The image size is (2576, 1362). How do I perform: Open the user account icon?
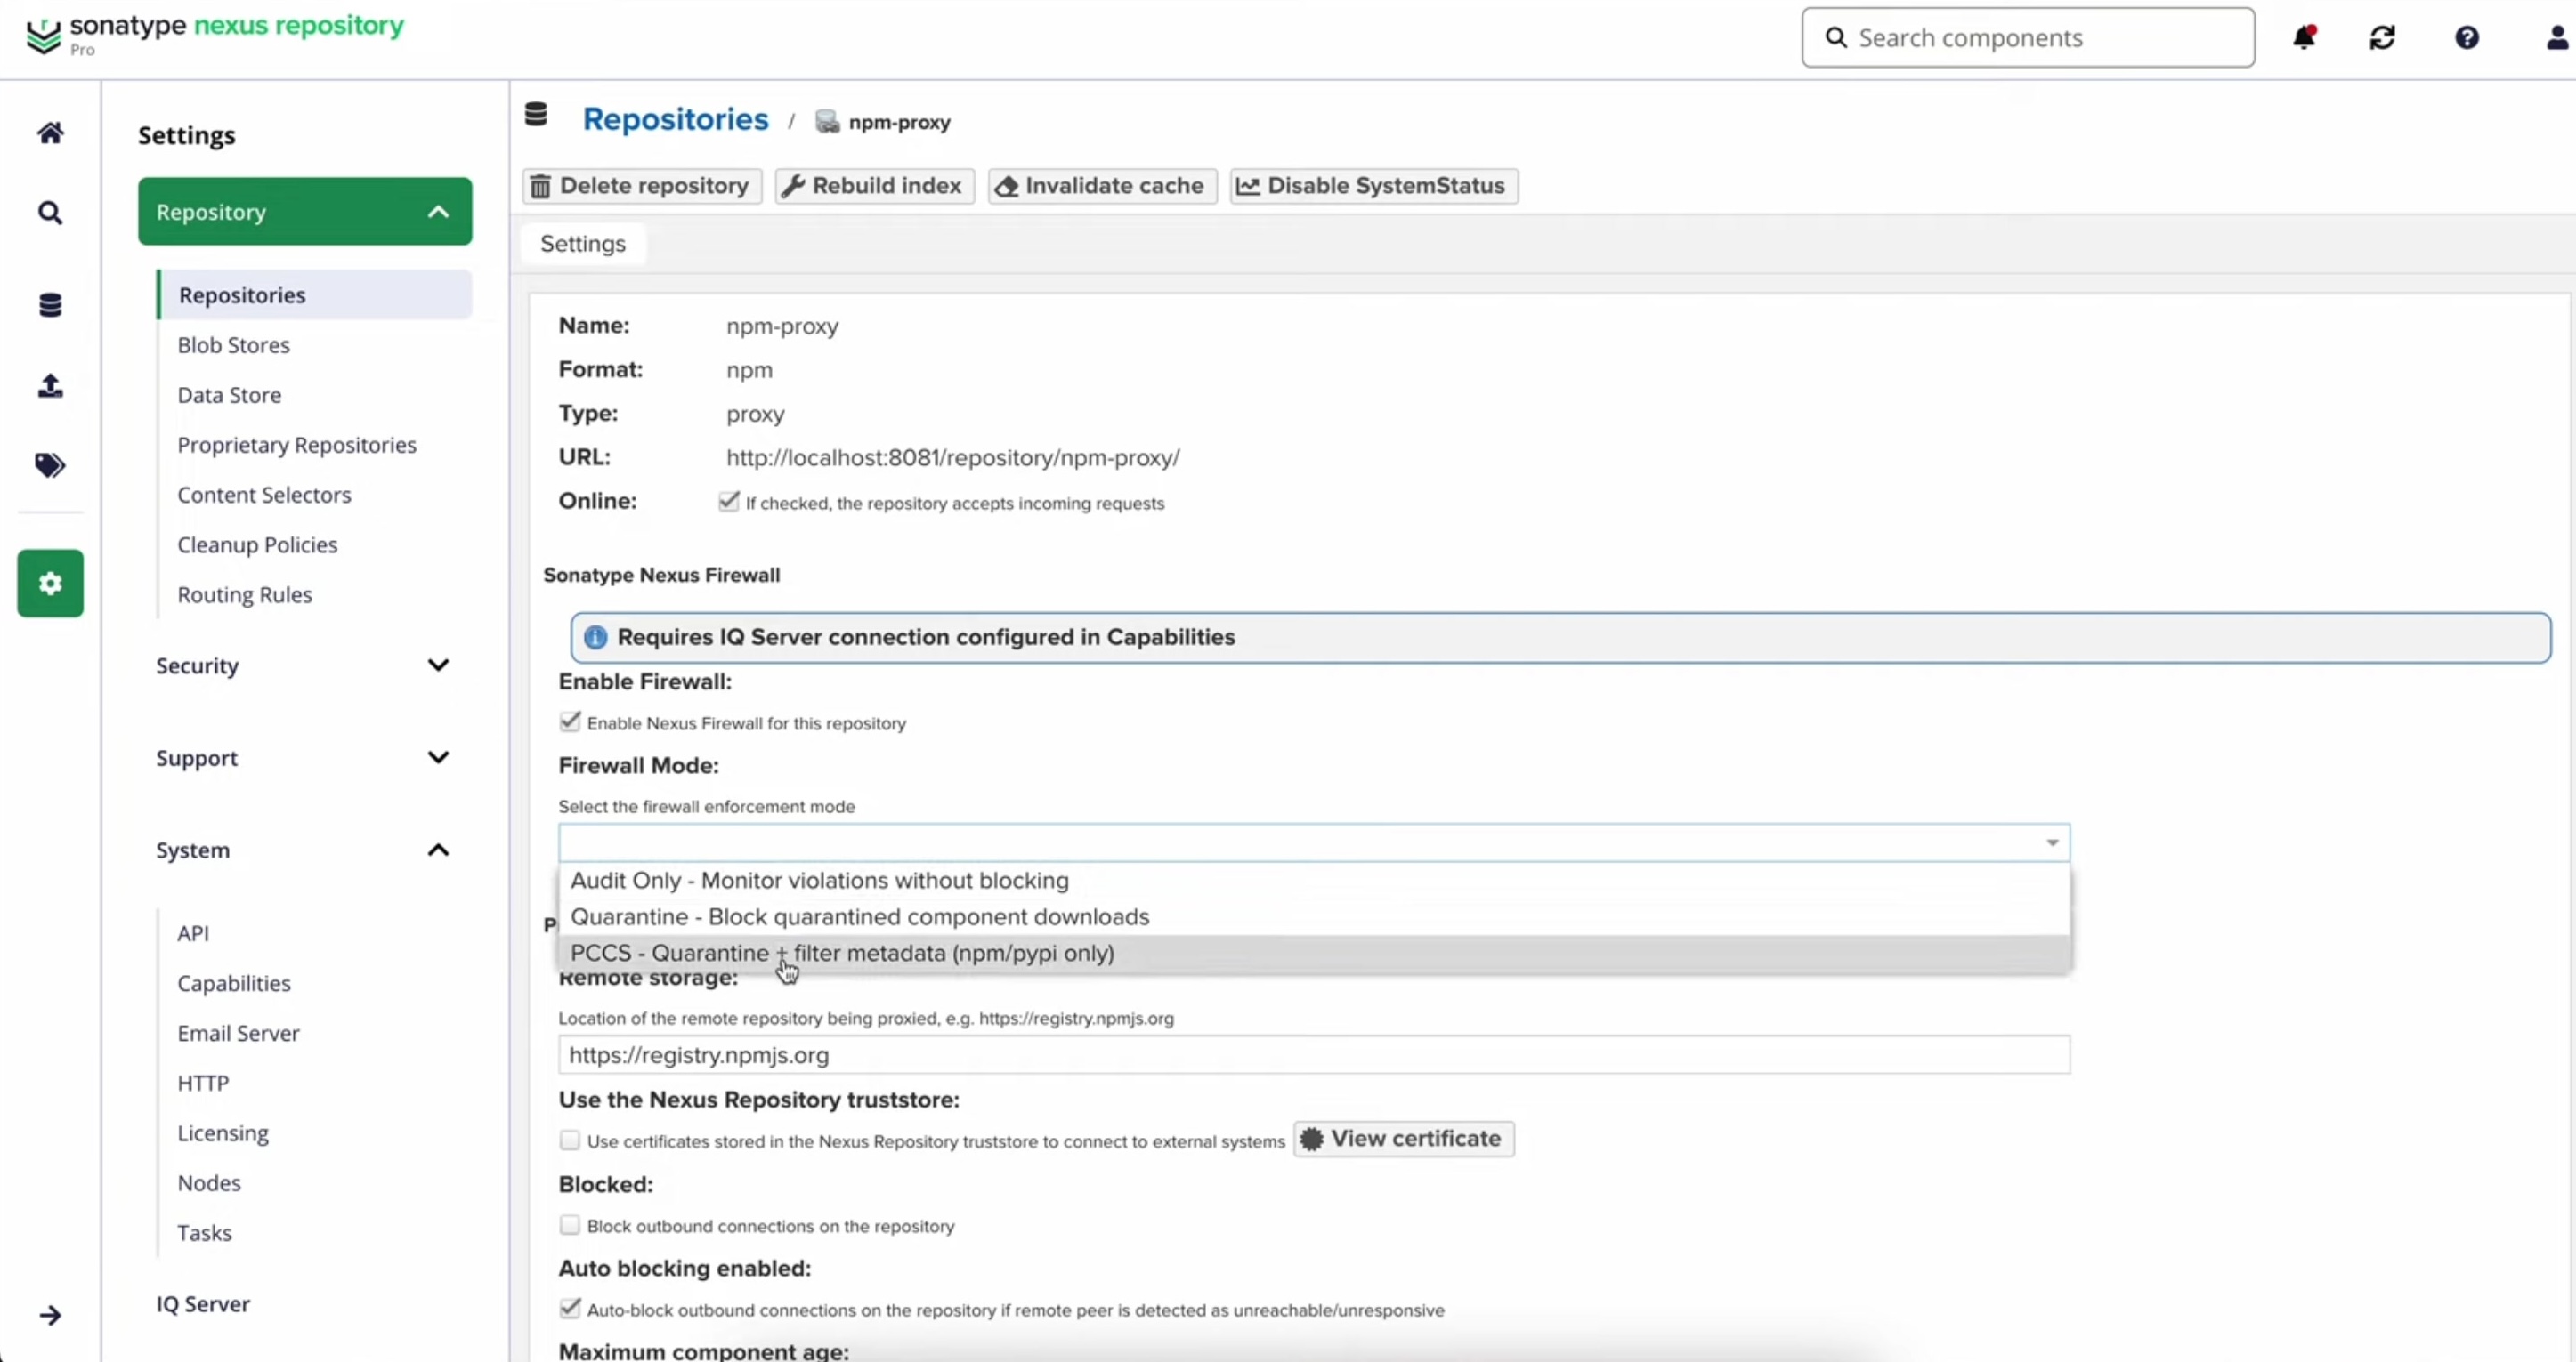pyautogui.click(x=2557, y=38)
